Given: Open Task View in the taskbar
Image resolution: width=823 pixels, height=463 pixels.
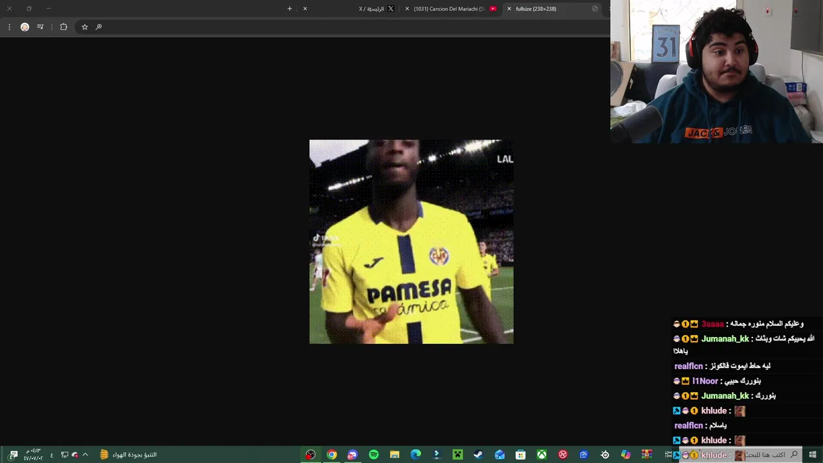Looking at the screenshot, I should [x=668, y=455].
